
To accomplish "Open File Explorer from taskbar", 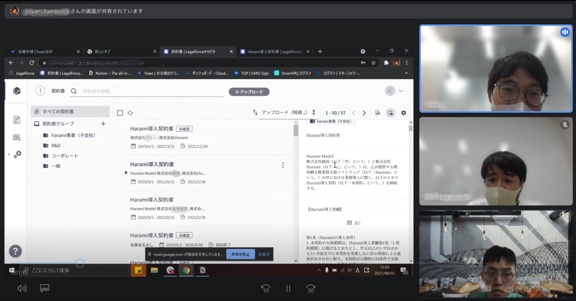I will [x=154, y=270].
